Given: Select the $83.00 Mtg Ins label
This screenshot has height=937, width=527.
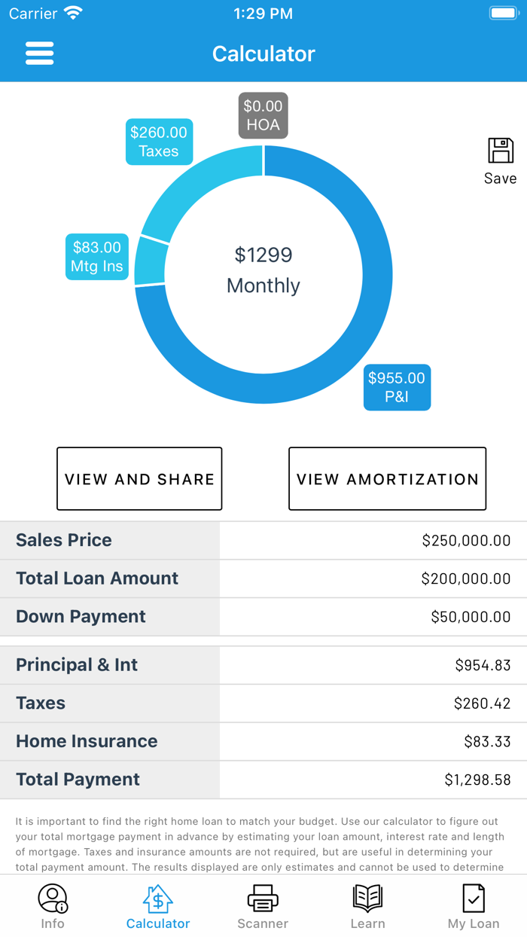Looking at the screenshot, I should 96,257.
